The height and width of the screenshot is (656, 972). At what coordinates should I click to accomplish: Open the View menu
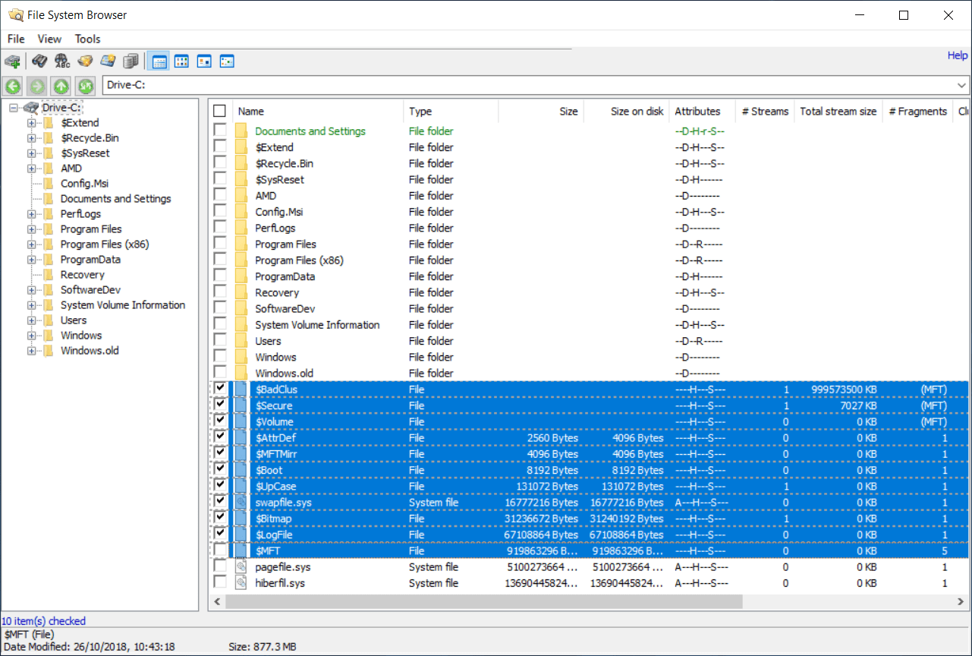[x=49, y=39]
